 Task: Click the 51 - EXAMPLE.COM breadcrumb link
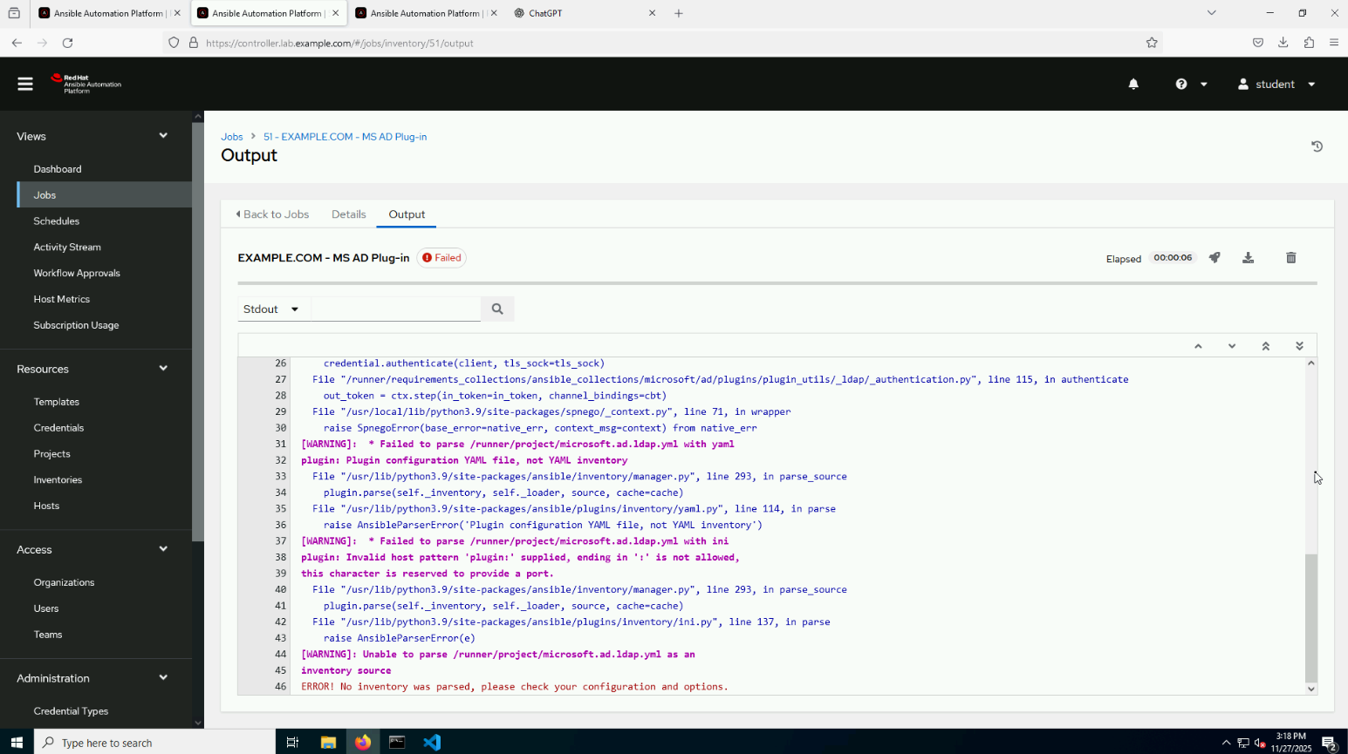[346, 137]
